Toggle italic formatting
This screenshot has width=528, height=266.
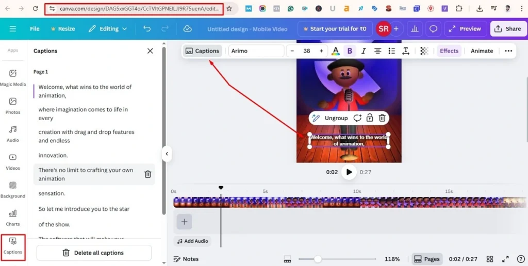(x=364, y=51)
